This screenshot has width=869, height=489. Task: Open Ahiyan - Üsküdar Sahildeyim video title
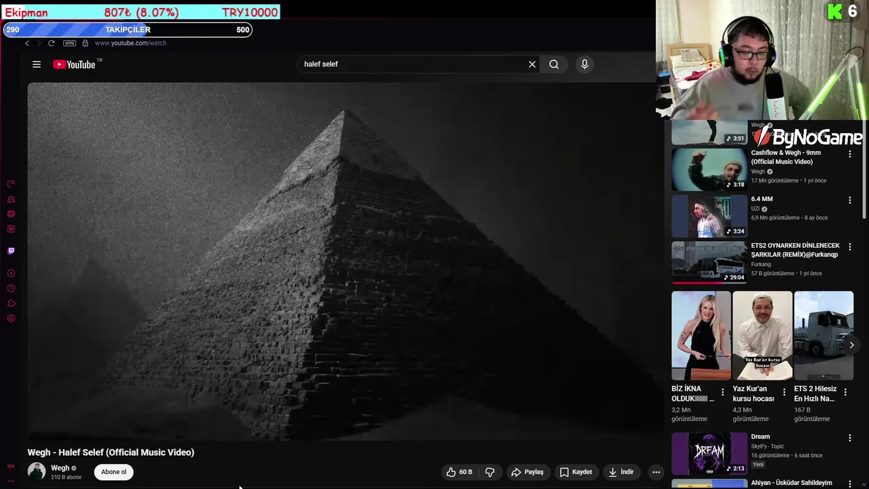pos(791,483)
